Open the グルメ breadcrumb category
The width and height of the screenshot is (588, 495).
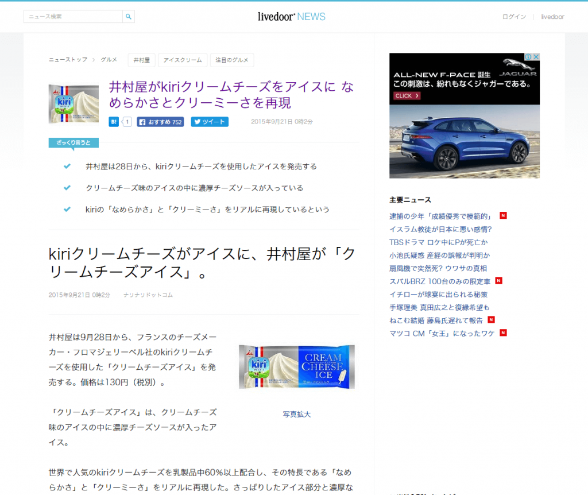109,60
